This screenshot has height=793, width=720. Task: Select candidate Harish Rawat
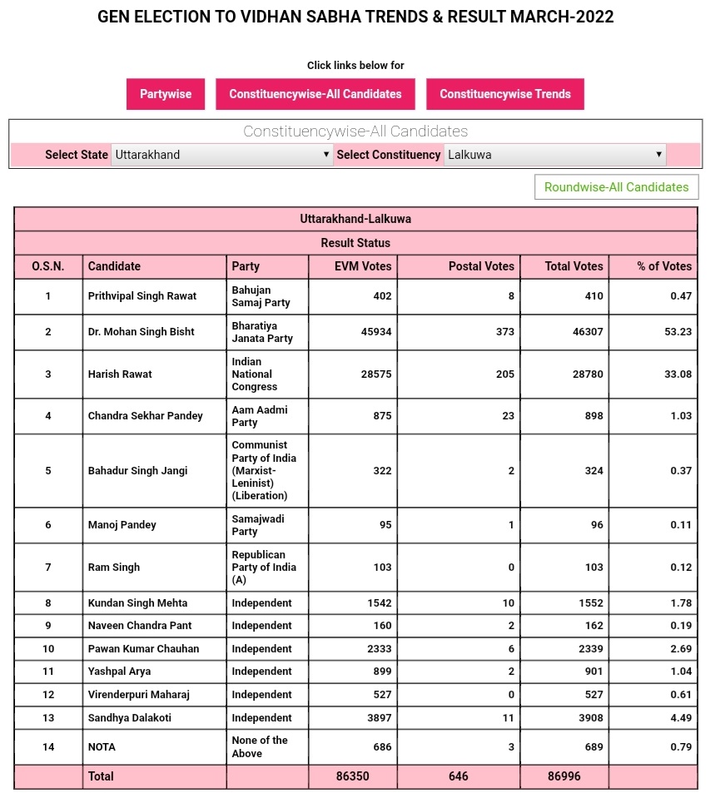pyautogui.click(x=120, y=374)
